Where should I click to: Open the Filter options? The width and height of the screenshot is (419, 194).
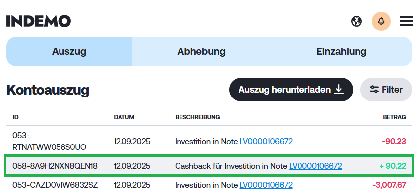click(386, 90)
